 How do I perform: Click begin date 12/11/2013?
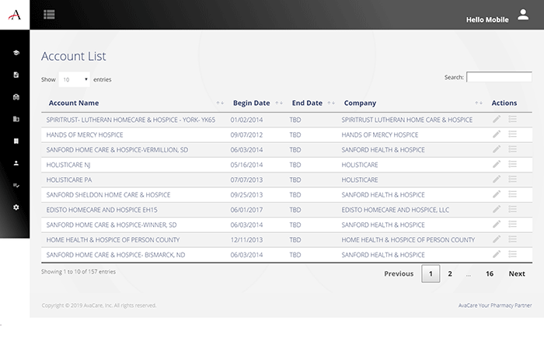246,240
